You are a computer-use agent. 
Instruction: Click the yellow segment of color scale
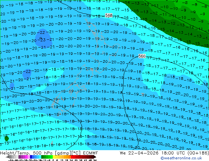tap(54, 157)
